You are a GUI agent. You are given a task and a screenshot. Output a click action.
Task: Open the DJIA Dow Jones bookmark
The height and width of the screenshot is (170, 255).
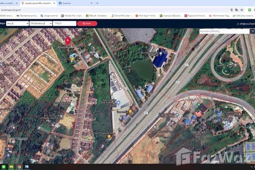pos(243,16)
